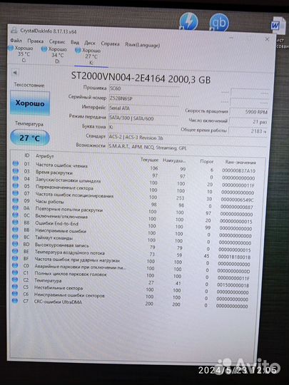Click the status circle of attribute 0C

coord(15,215)
